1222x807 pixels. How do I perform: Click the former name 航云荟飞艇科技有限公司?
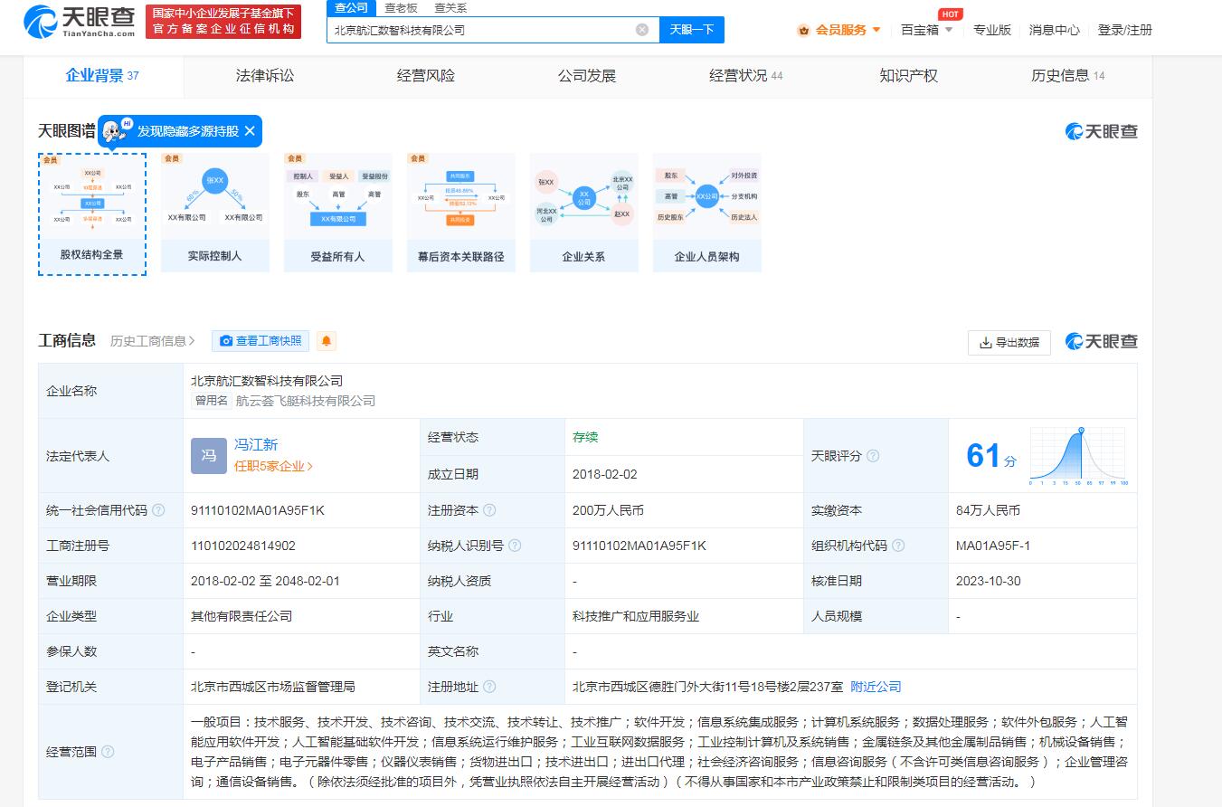(306, 401)
